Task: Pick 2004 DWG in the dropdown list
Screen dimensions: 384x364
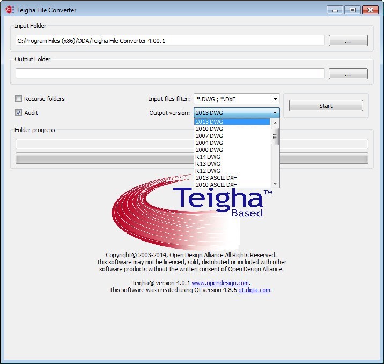Action: tap(232, 143)
